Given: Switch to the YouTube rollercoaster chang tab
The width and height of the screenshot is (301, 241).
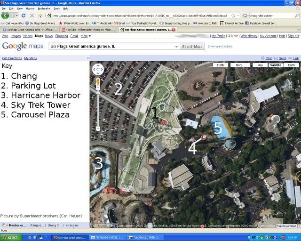Looking at the screenshot, I should coord(89,30).
